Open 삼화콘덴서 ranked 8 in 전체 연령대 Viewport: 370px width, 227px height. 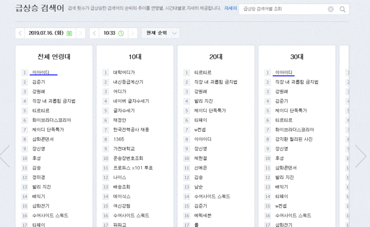(43, 139)
